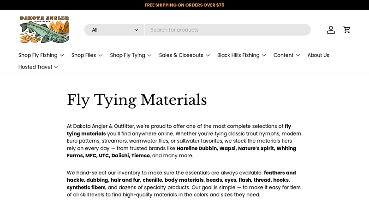The height and width of the screenshot is (207, 369).
Task: Click the Fly Tying Materials heading
Action: click(137, 100)
